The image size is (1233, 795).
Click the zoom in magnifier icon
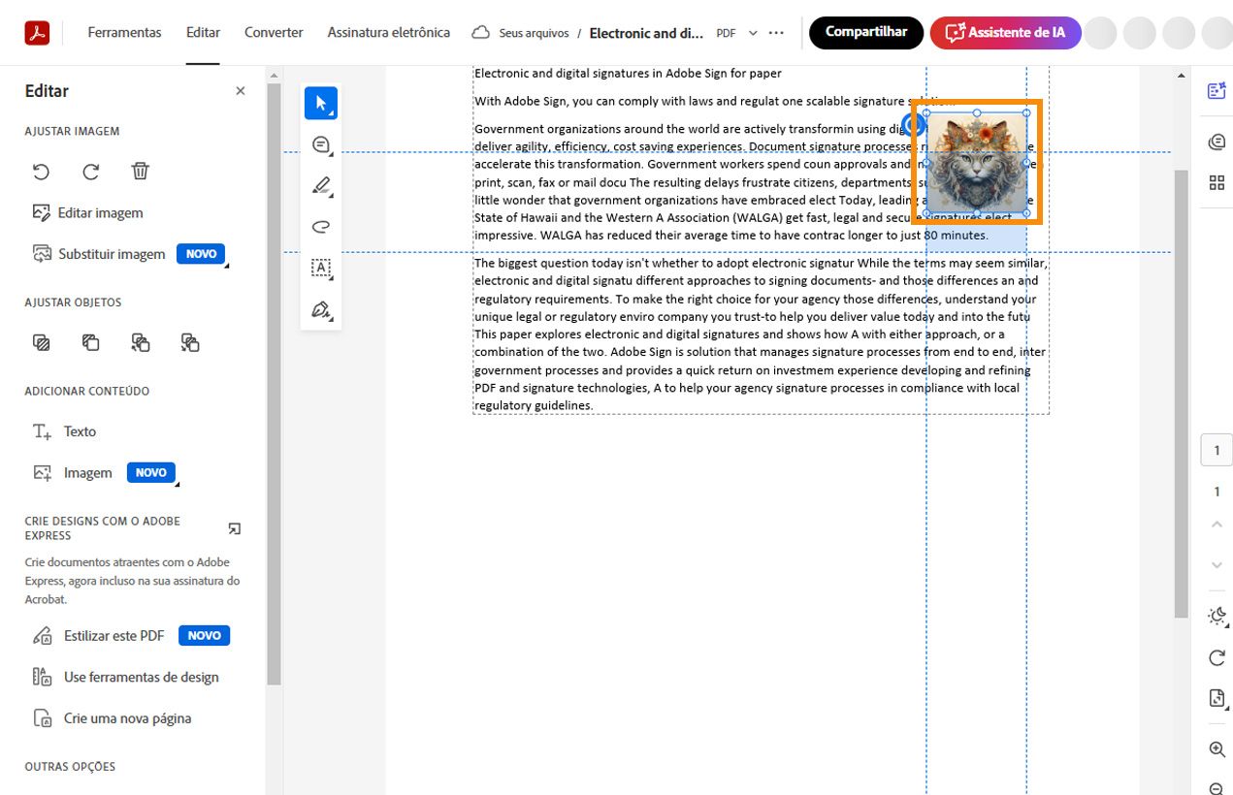click(1217, 748)
